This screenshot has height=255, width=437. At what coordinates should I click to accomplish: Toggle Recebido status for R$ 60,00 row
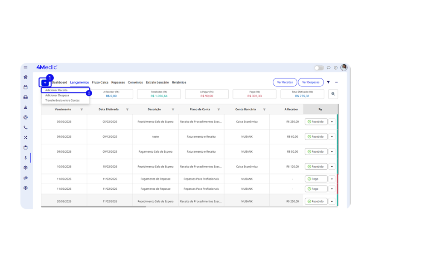(316, 136)
